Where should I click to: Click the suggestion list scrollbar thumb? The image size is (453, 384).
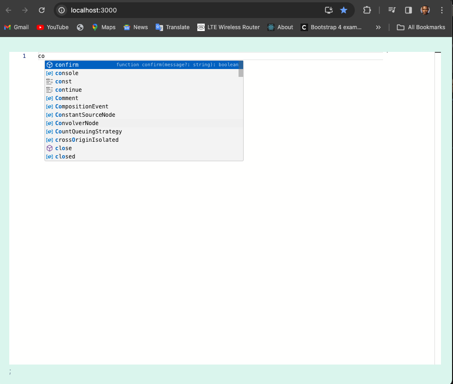coord(241,73)
